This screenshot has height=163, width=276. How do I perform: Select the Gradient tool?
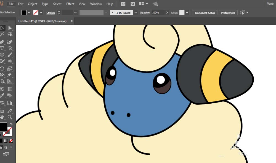click(10, 89)
